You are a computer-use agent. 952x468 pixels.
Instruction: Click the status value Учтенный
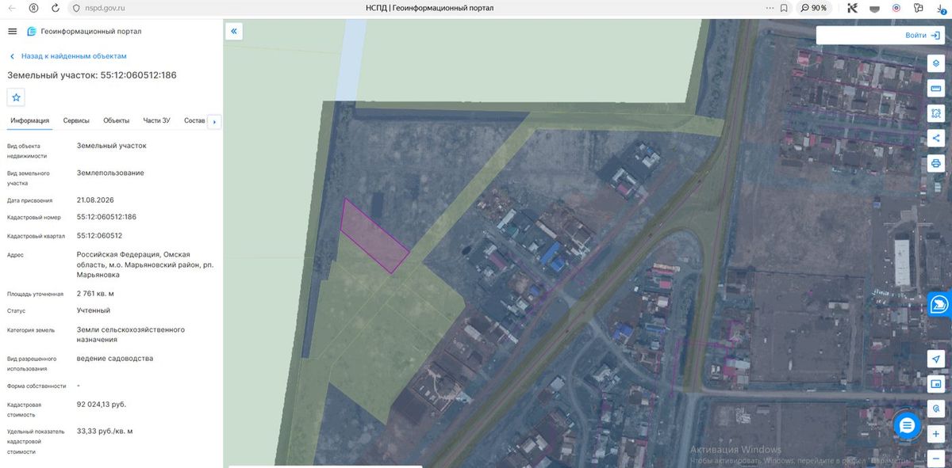coord(93,310)
